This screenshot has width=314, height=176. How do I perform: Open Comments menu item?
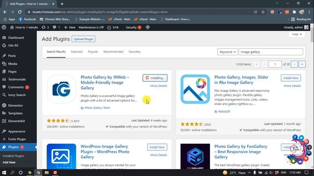[16, 87]
